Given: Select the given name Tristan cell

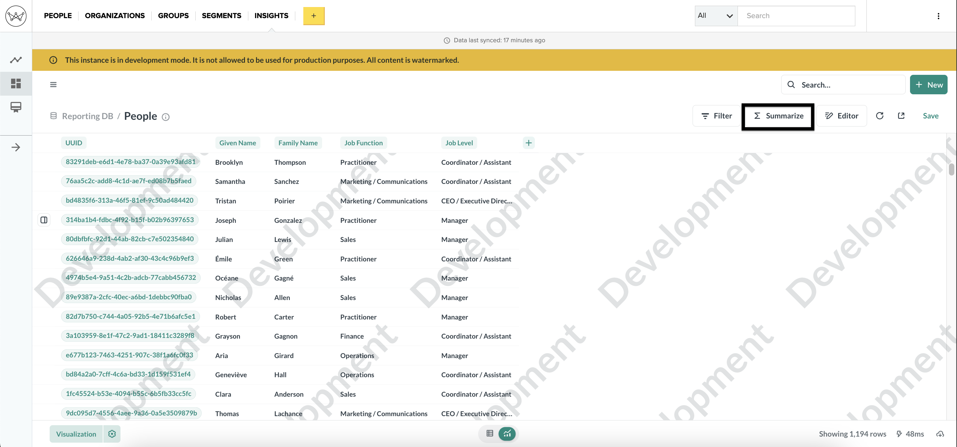Looking at the screenshot, I should [225, 201].
